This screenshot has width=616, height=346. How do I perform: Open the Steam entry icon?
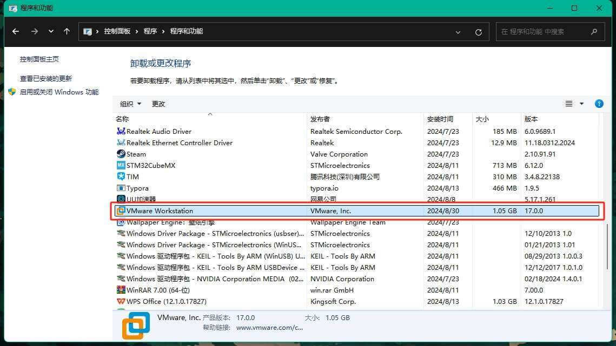click(121, 154)
